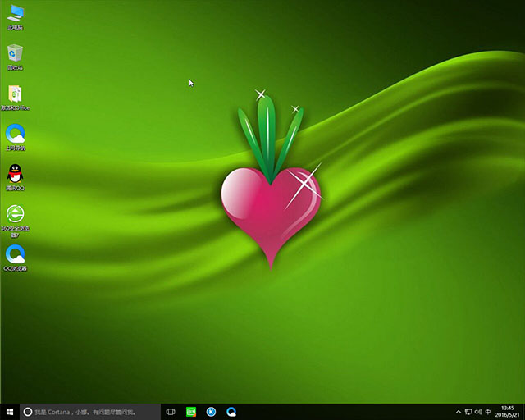Image resolution: width=525 pixels, height=420 pixels.
Task: Select the QQ Browser desktop icon
Action: (15, 254)
